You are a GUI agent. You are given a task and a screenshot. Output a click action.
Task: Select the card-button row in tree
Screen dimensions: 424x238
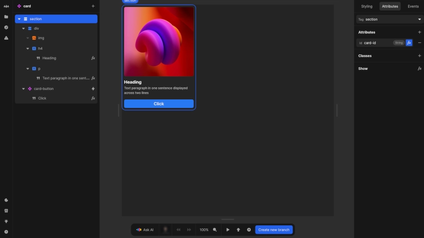click(56, 88)
